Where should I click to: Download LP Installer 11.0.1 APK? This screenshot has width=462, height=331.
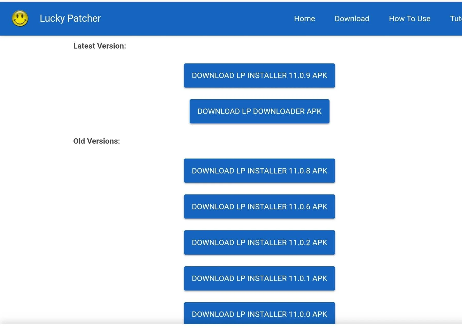click(x=259, y=279)
